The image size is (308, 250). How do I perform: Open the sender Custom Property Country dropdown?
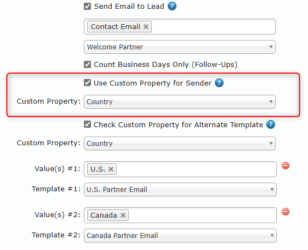(x=180, y=101)
